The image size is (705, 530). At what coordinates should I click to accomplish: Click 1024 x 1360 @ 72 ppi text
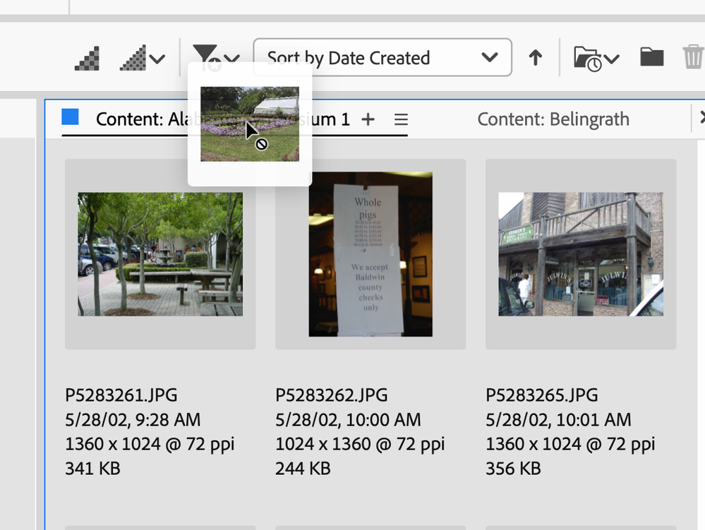tap(360, 444)
